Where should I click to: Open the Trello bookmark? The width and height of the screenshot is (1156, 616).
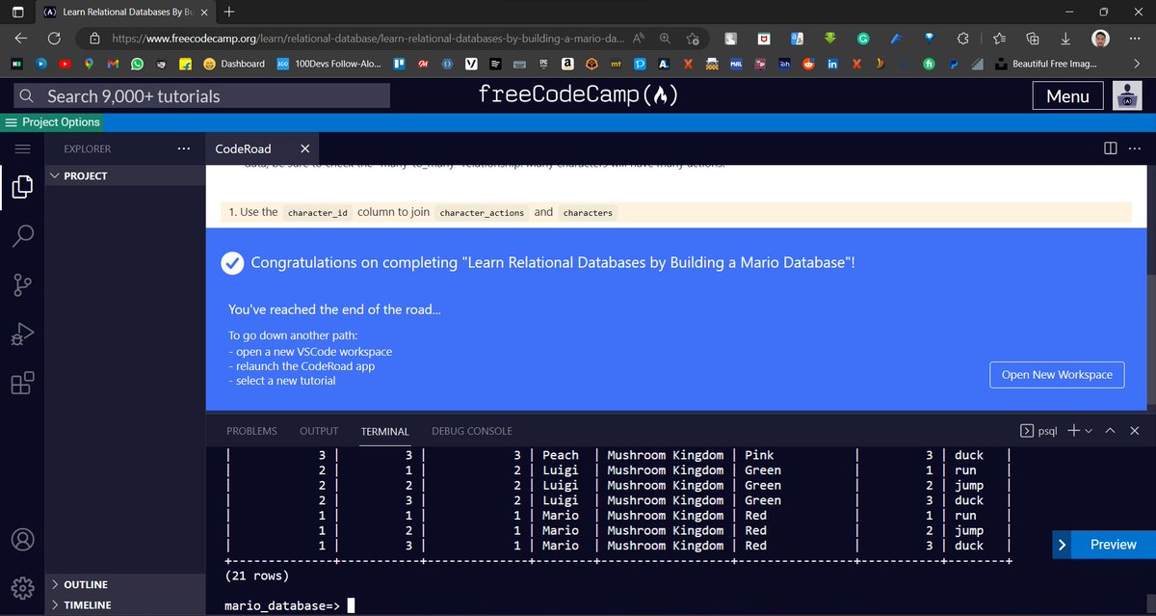pos(398,64)
